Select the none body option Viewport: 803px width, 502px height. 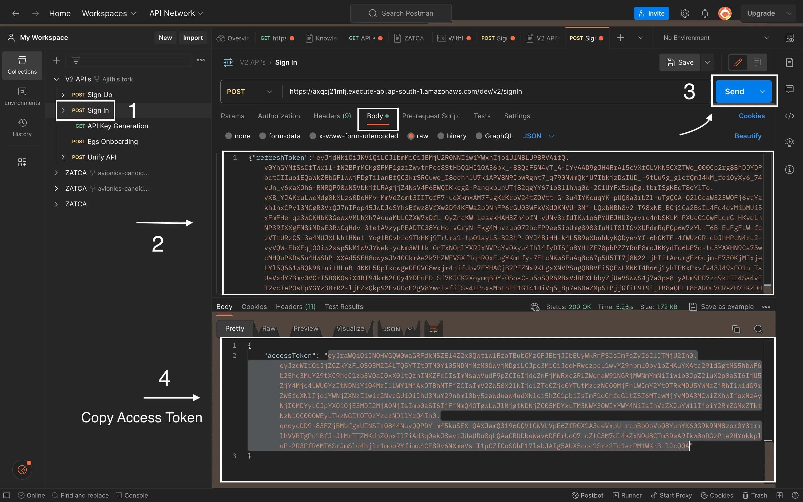[229, 136]
